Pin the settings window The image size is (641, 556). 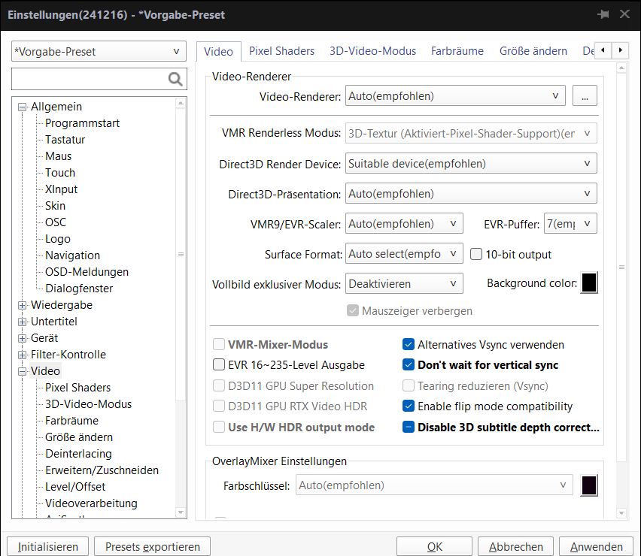(603, 14)
